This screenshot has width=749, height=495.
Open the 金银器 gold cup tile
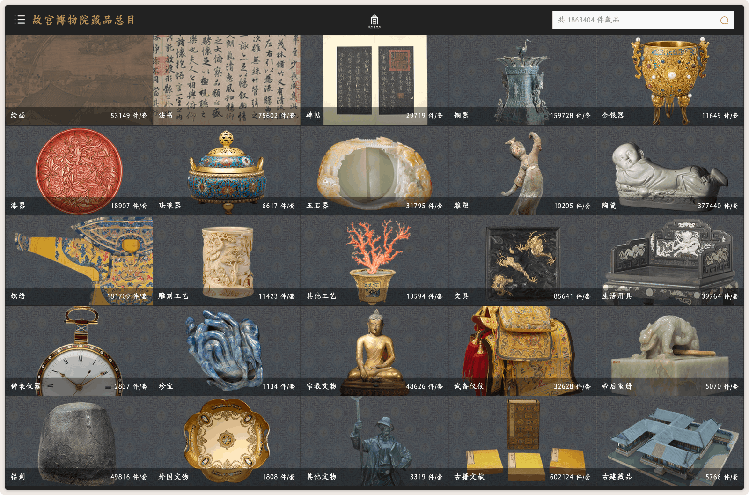point(670,80)
